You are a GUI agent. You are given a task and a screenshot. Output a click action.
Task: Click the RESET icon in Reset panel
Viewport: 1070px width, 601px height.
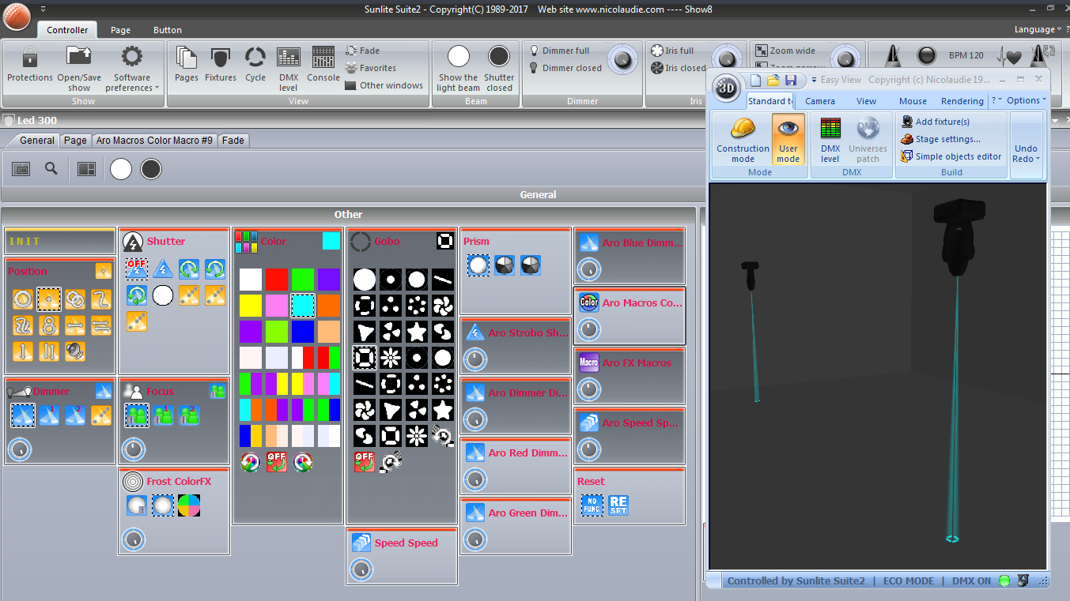(x=618, y=505)
